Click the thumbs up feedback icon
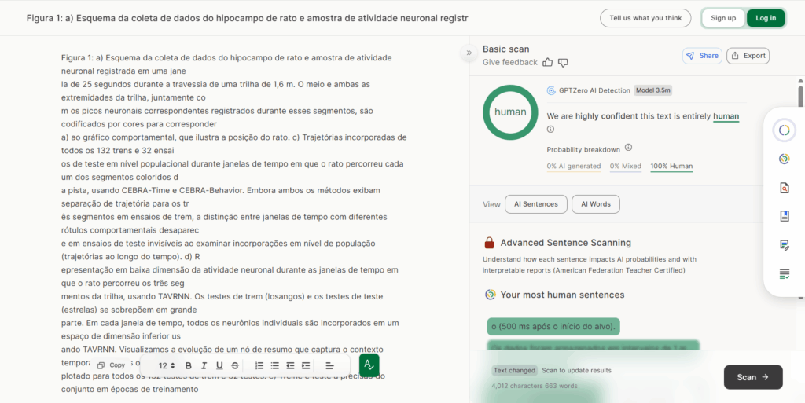 pos(548,62)
